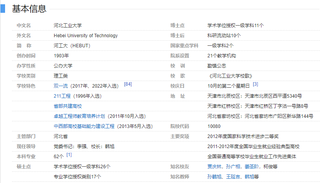Click the English name Hebei University of Technology
323x183 pixels.
point(85,36)
